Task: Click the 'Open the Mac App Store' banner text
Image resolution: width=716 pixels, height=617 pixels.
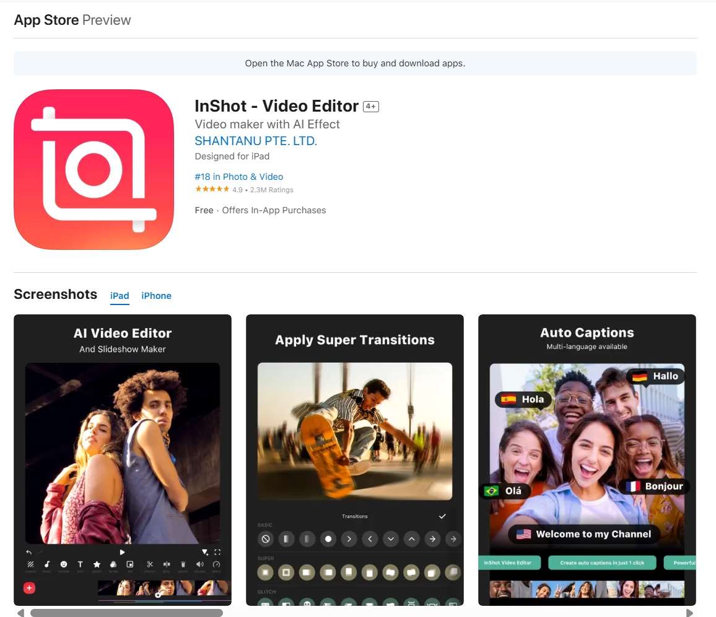Action: [355, 63]
